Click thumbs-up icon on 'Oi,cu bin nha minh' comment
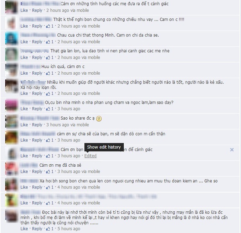241x233 pixels. click(x=48, y=109)
